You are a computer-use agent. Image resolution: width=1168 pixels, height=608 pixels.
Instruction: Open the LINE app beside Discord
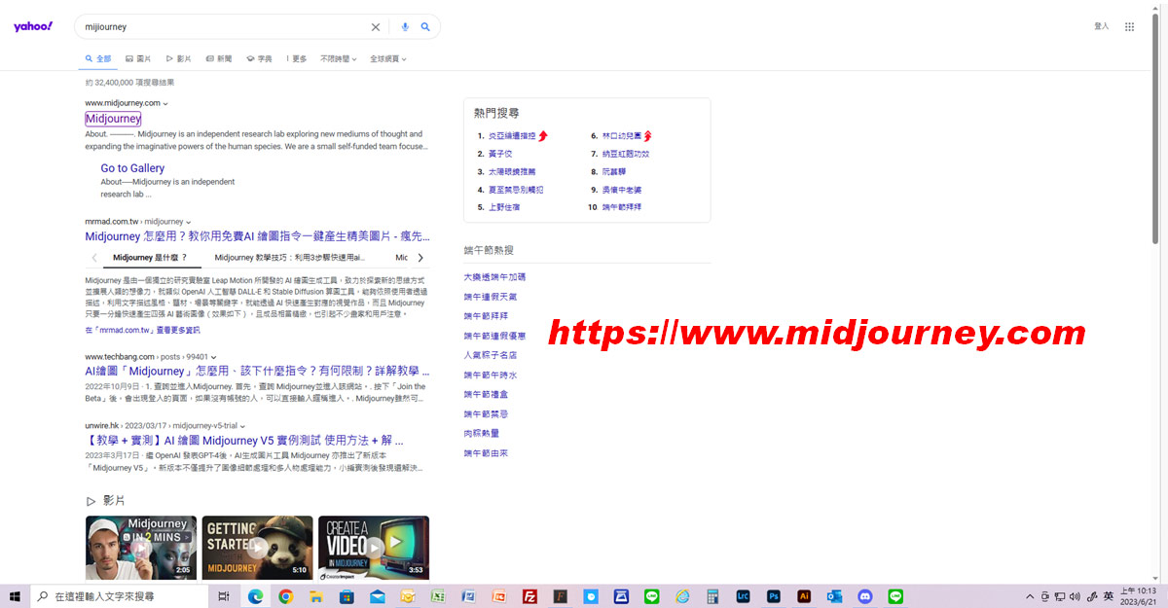[x=895, y=596]
